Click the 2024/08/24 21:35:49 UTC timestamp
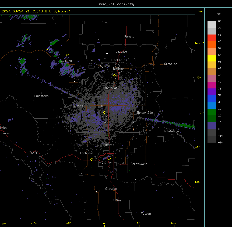 tap(27, 11)
